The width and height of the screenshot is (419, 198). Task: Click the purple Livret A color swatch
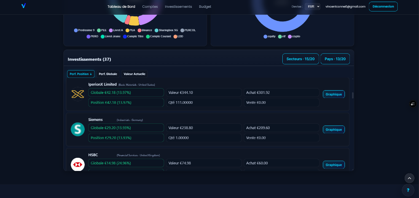(111, 30)
